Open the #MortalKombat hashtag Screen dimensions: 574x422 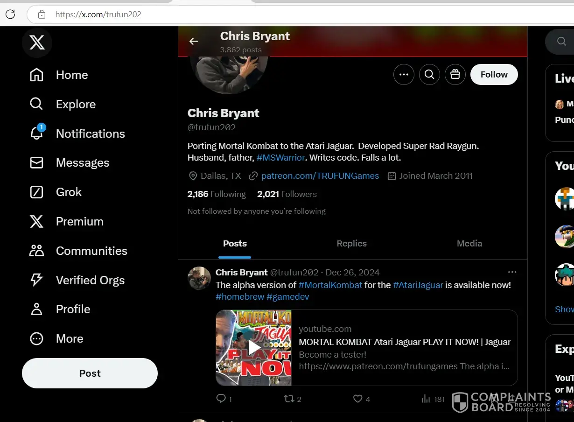330,285
